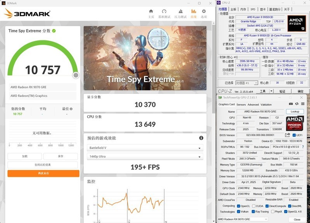Open 3DMark Results (结果) bar icon
The height and width of the screenshot is (223, 310).
tap(193, 11)
